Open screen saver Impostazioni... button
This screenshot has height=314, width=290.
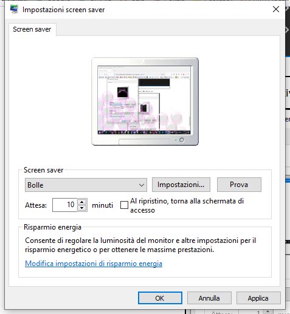181,185
